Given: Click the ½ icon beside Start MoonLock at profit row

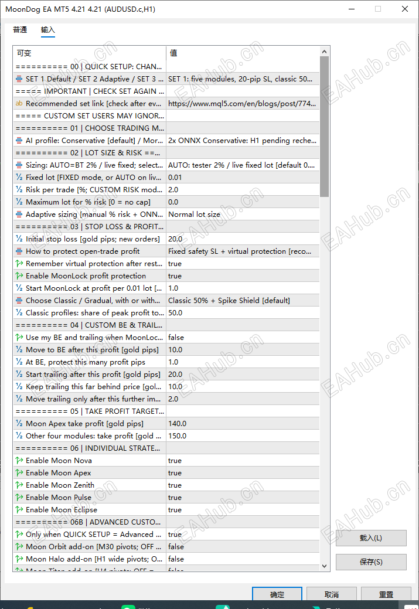Looking at the screenshot, I should point(19,288).
